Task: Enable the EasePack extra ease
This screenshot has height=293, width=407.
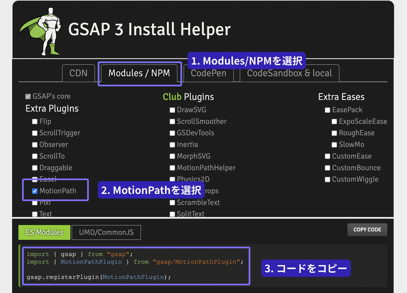Action: tap(327, 110)
